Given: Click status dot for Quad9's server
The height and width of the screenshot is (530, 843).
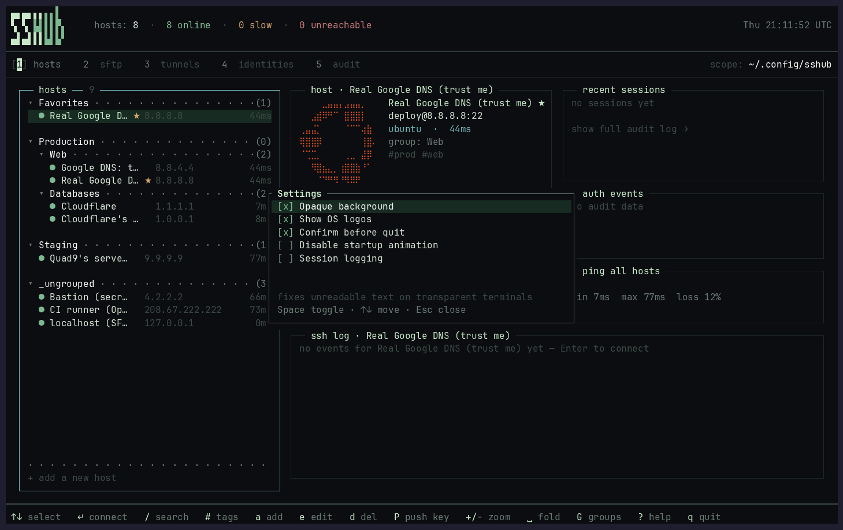Looking at the screenshot, I should 42,258.
